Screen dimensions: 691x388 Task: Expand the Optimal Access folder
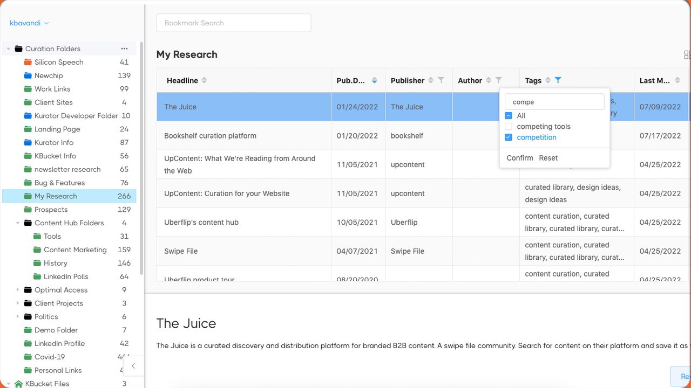(18, 290)
